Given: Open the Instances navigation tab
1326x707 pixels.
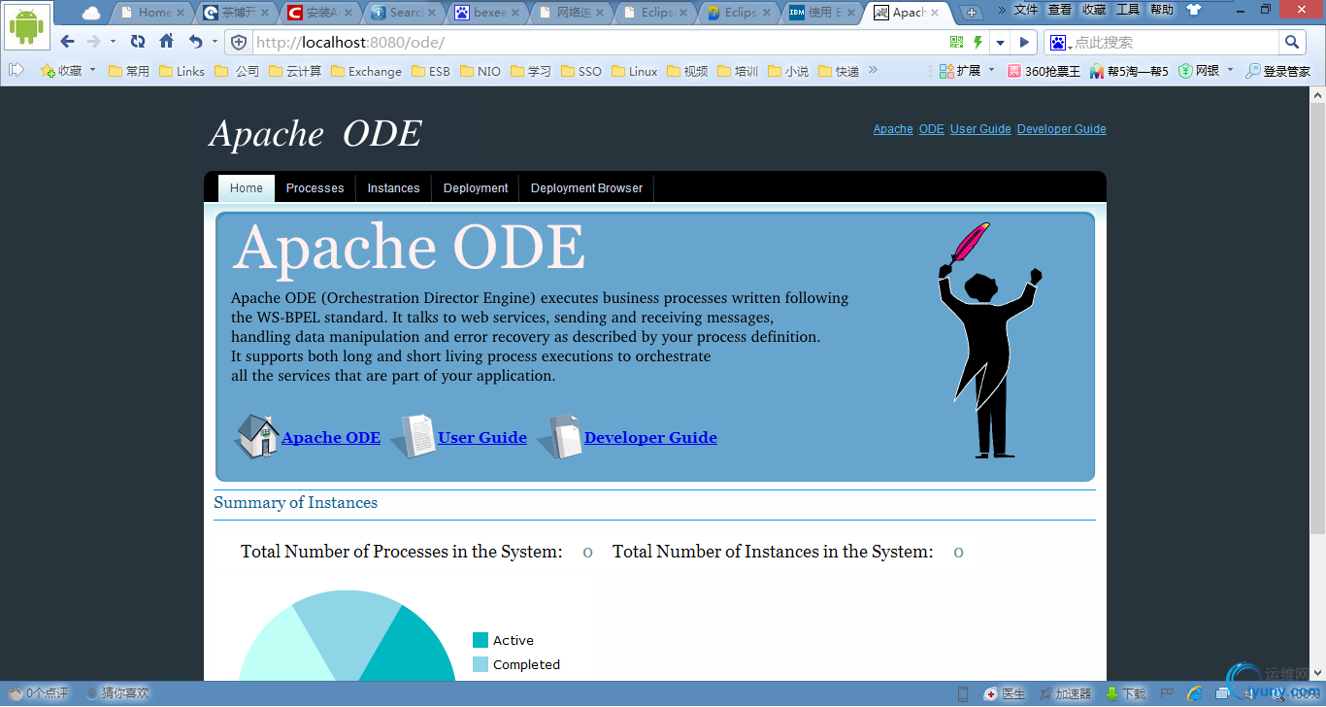Looking at the screenshot, I should coord(393,188).
